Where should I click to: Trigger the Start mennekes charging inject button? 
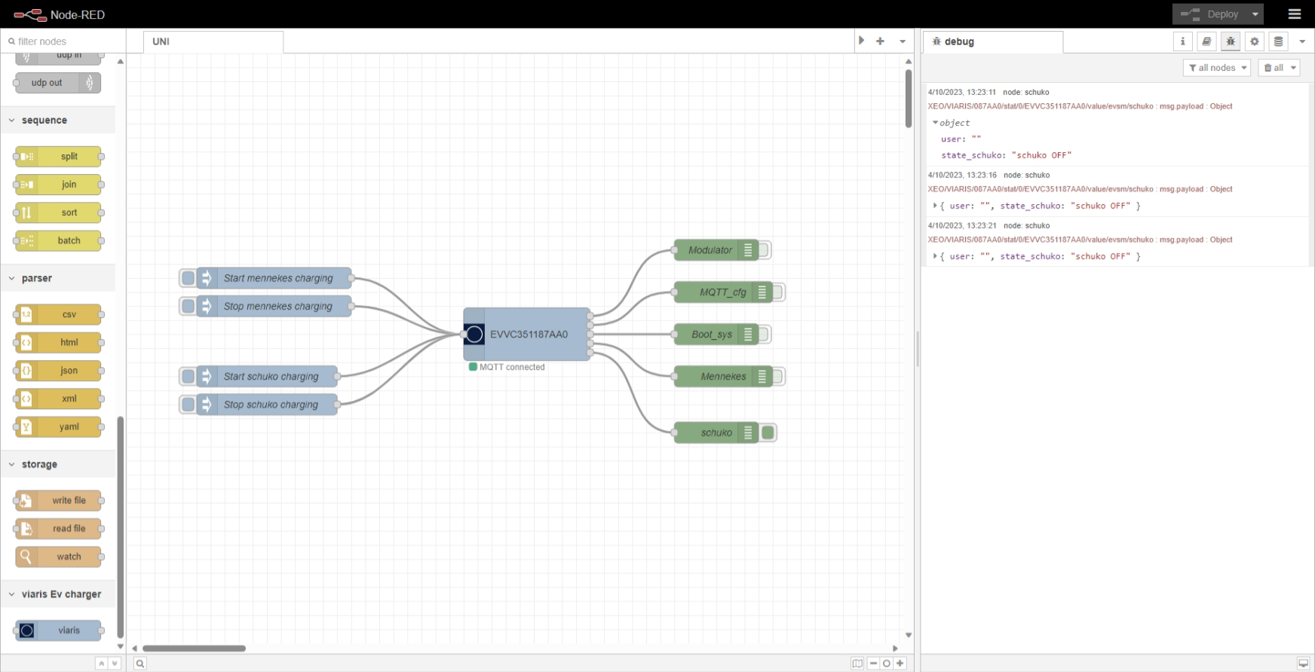(189, 278)
